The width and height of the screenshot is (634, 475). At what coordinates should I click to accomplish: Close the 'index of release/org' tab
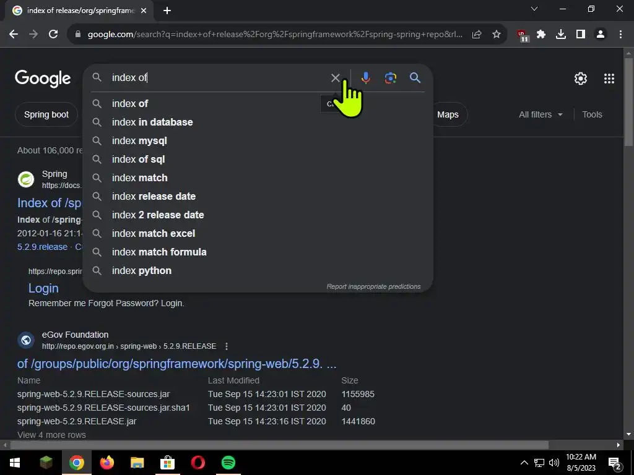(144, 11)
